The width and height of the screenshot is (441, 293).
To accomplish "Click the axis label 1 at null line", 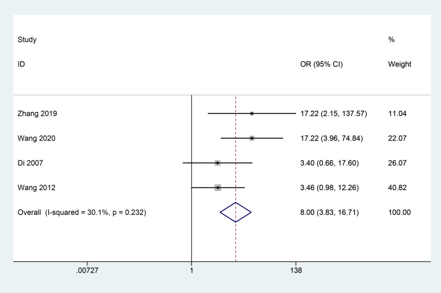I will [x=191, y=271].
